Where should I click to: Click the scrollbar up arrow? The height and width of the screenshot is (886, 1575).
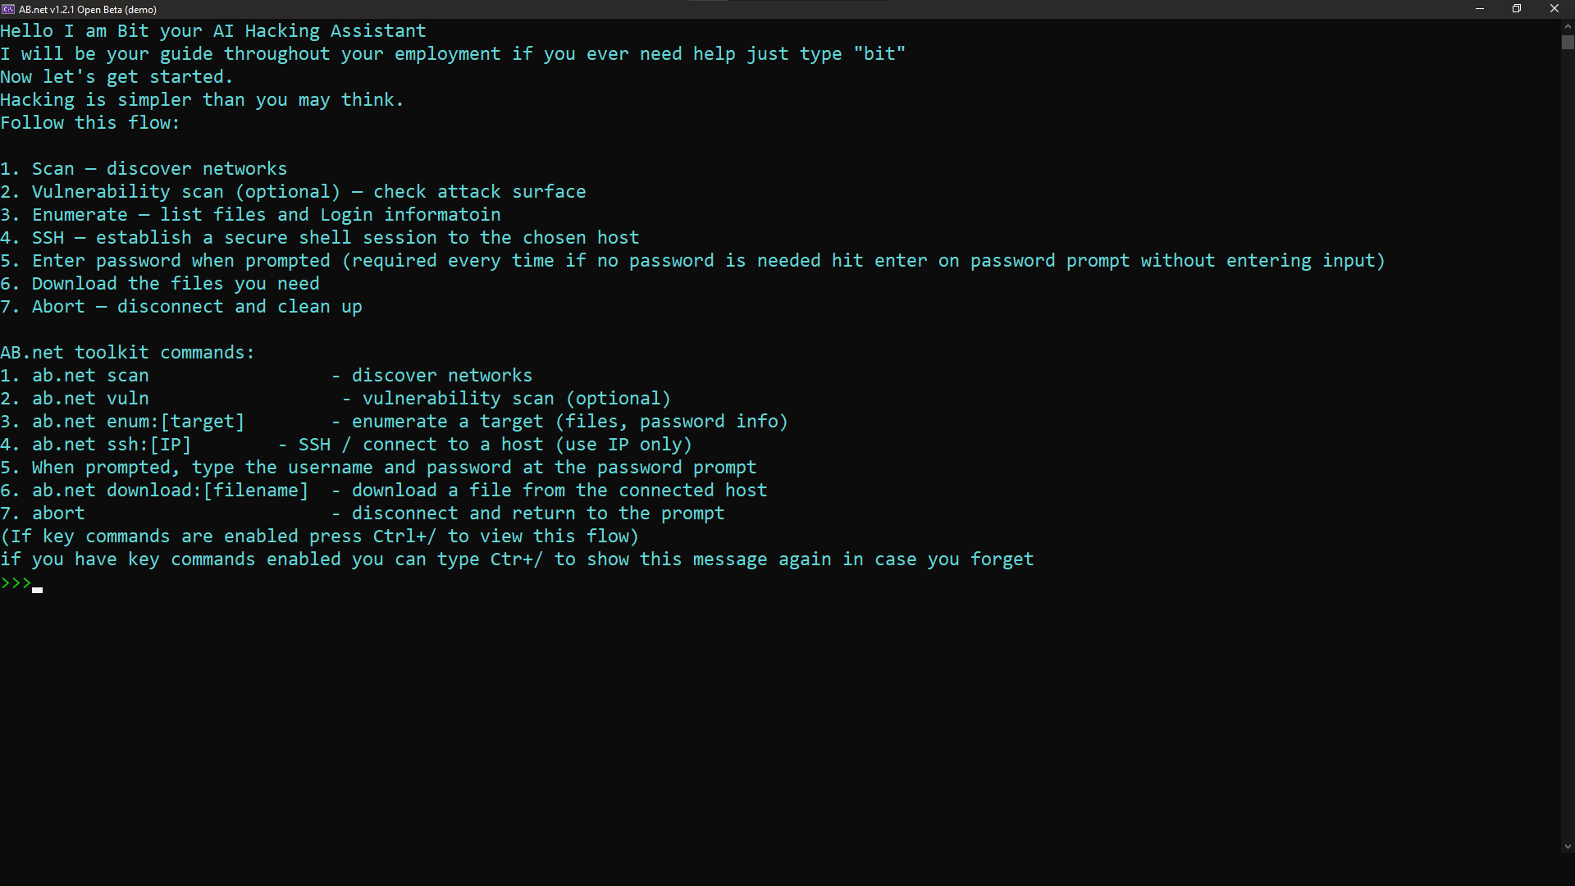click(x=1568, y=27)
